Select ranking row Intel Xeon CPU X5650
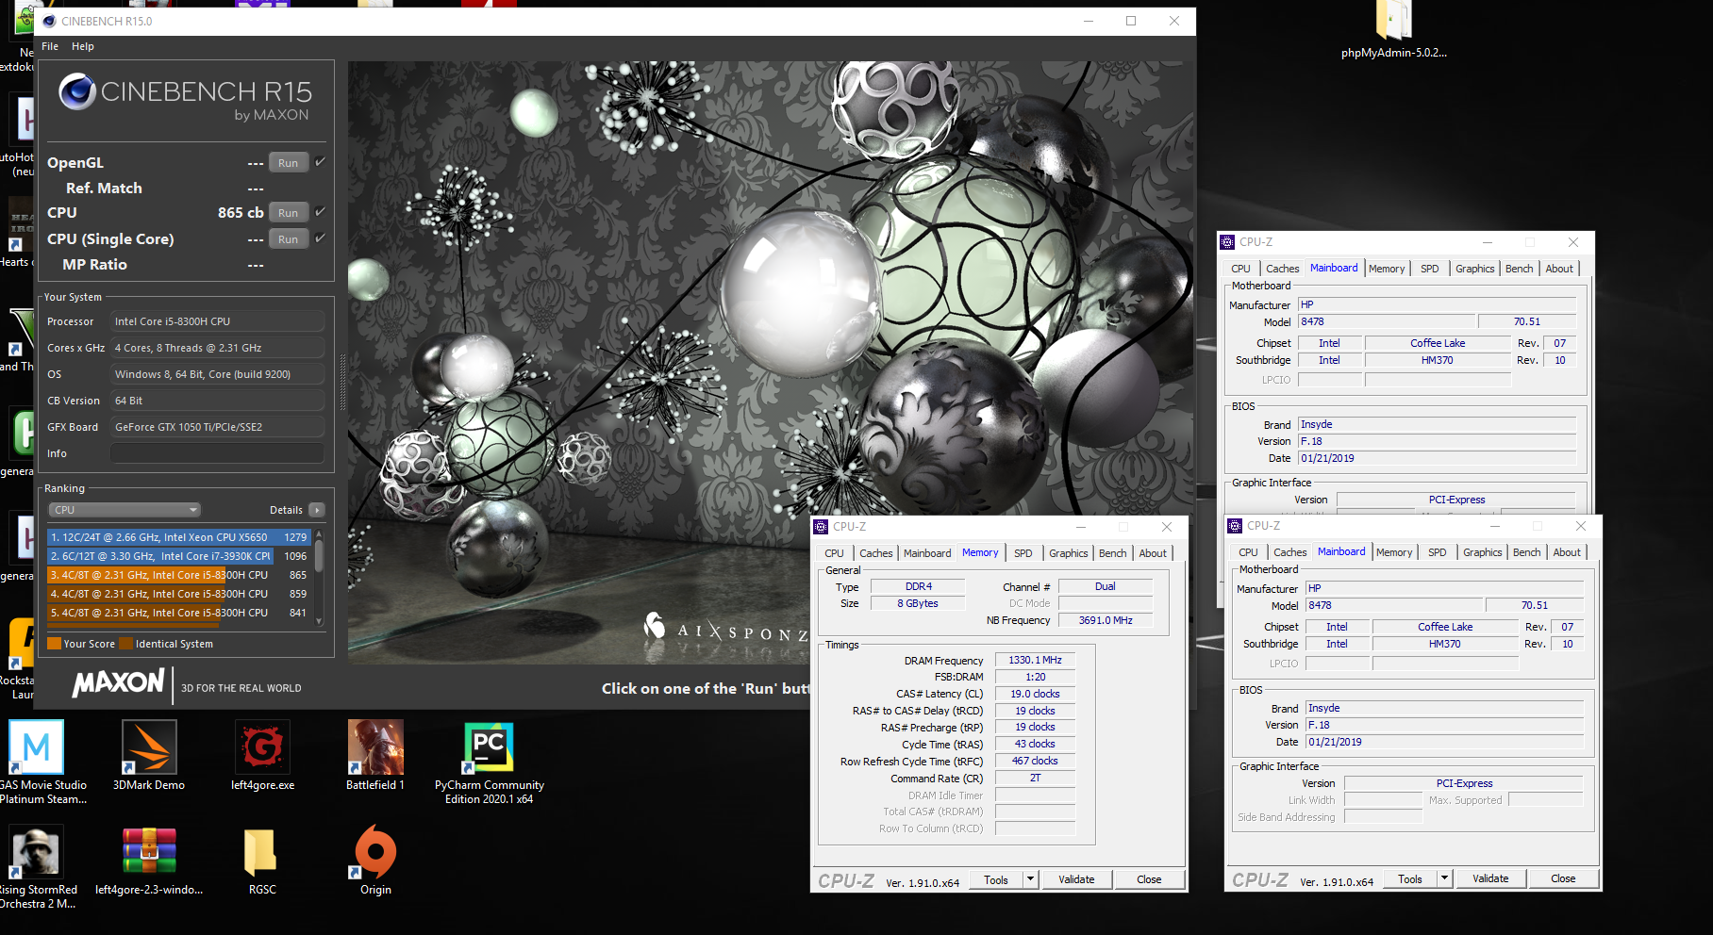The height and width of the screenshot is (935, 1713). coord(178,537)
